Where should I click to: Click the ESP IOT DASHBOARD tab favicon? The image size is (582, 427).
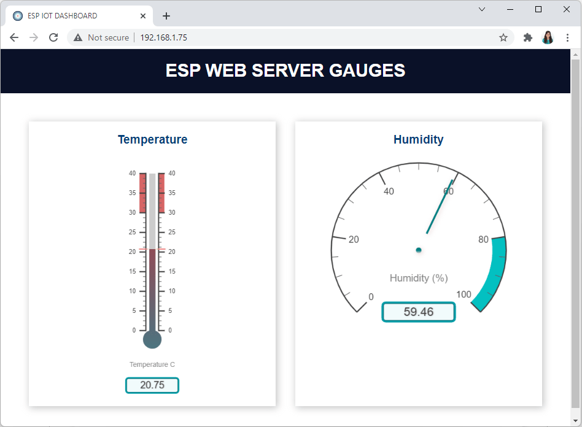[x=17, y=15]
